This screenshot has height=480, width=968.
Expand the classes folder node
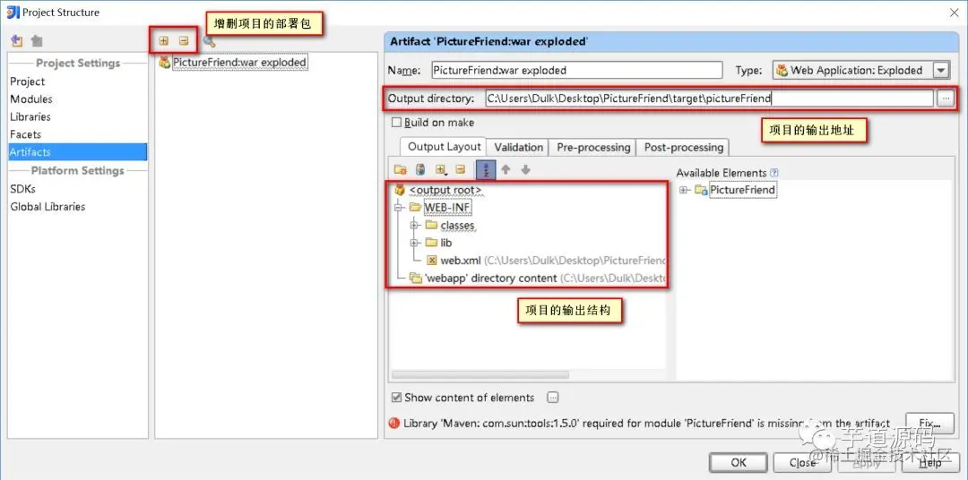click(x=415, y=225)
